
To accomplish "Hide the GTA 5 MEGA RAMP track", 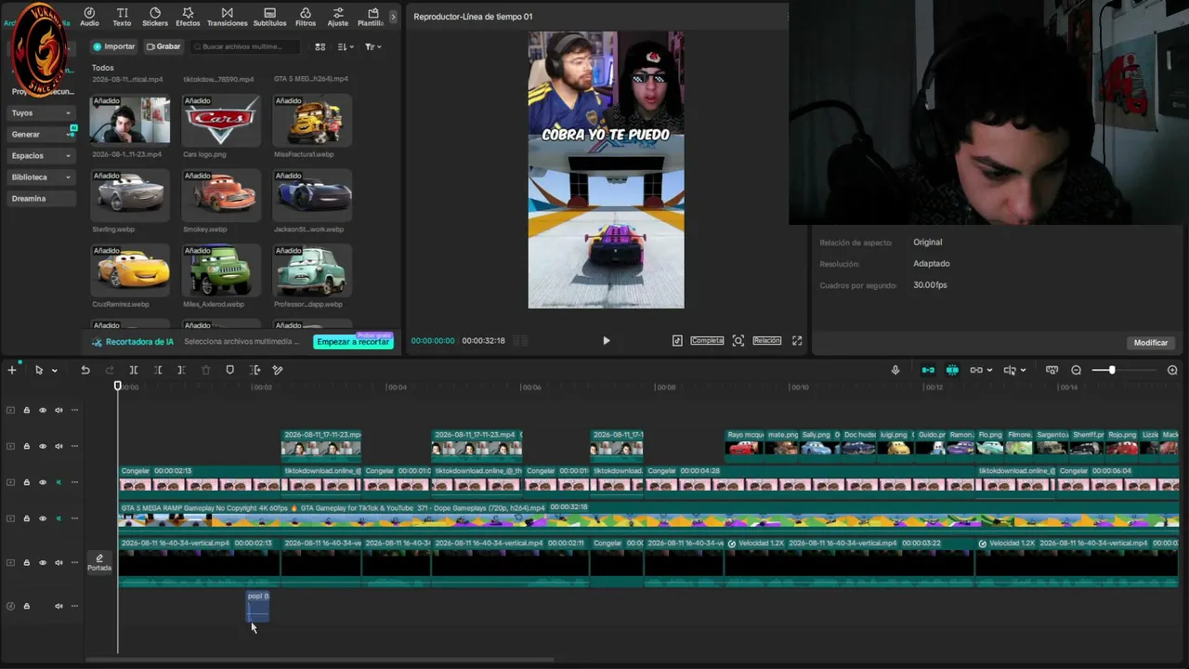I will (43, 518).
